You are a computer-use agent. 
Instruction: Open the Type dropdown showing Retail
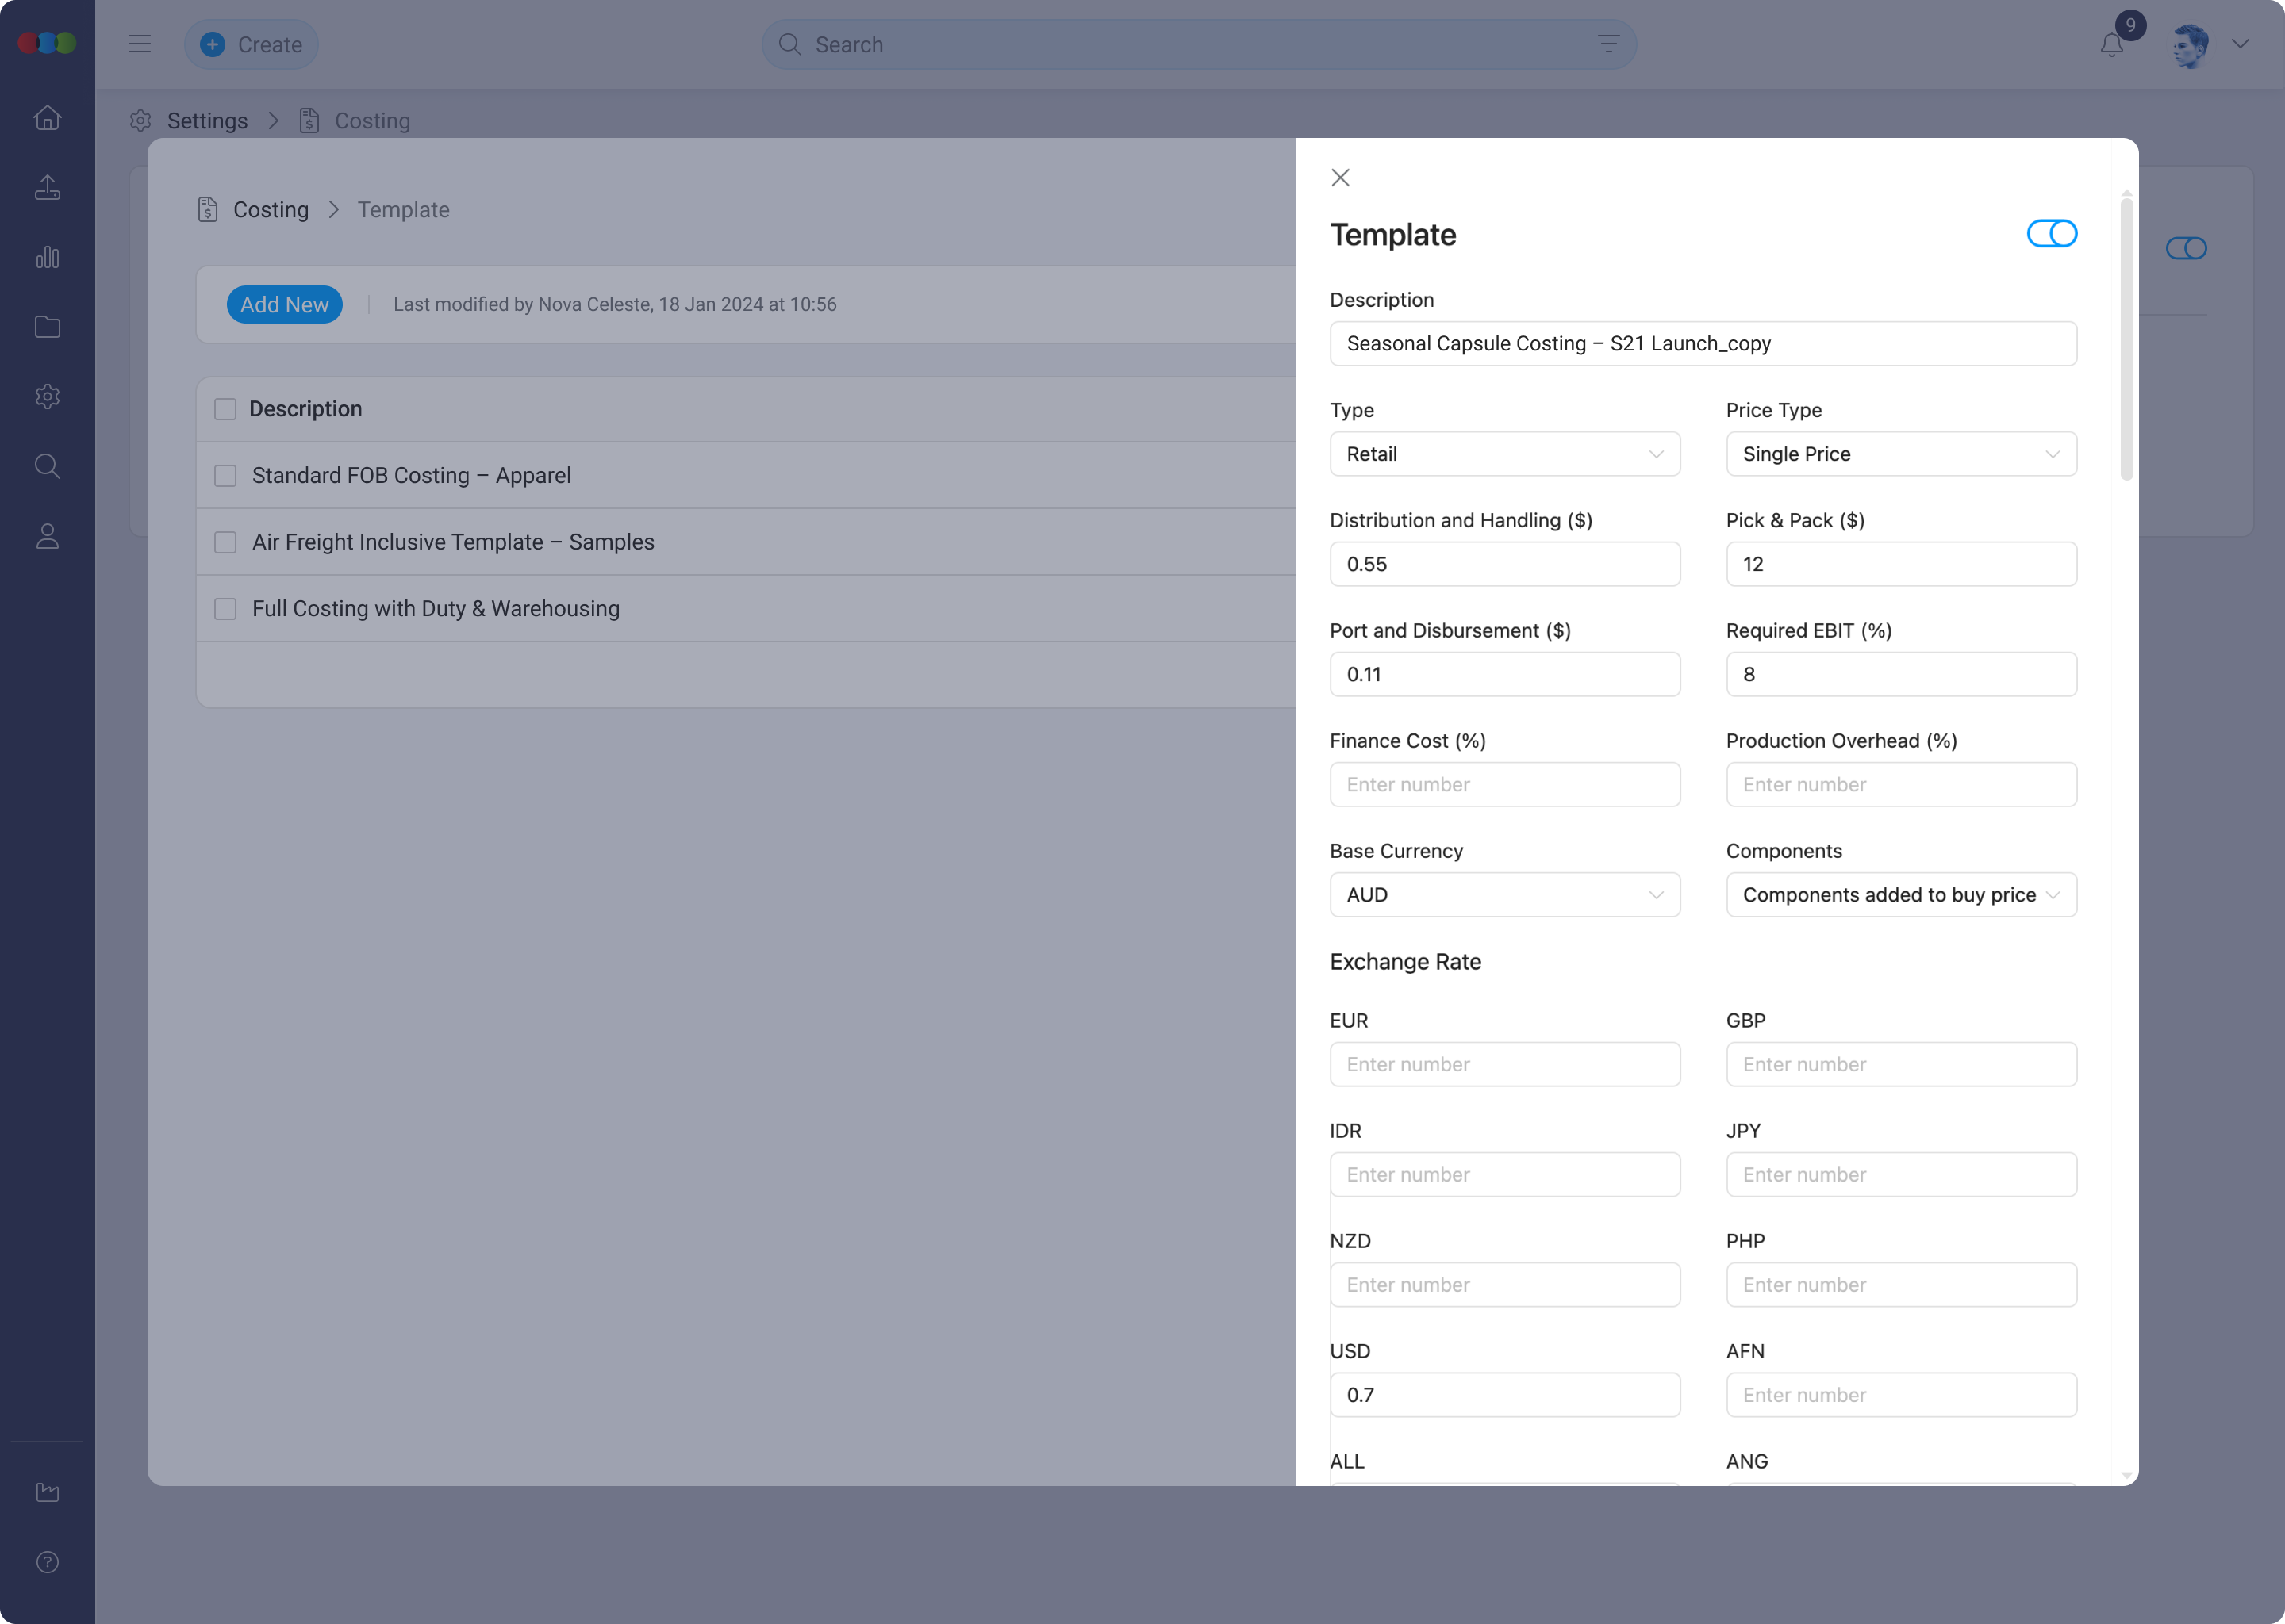(x=1503, y=454)
